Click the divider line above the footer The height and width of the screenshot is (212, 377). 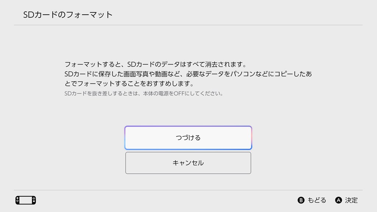point(188,190)
